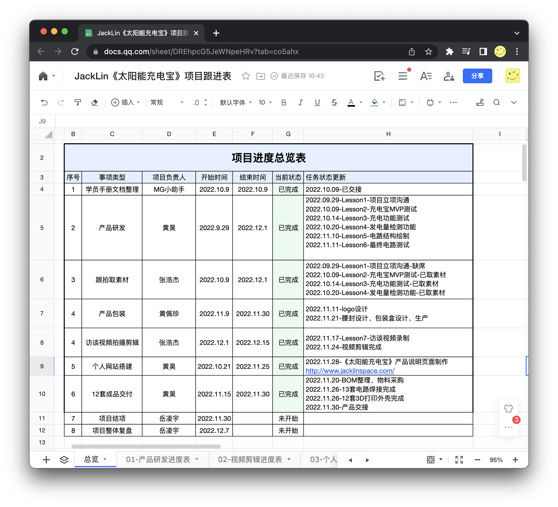Open the number format 常规 dropdown
The height and width of the screenshot is (507, 558).
167,102
